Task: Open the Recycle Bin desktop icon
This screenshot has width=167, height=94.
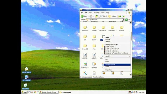Action: 26,86
